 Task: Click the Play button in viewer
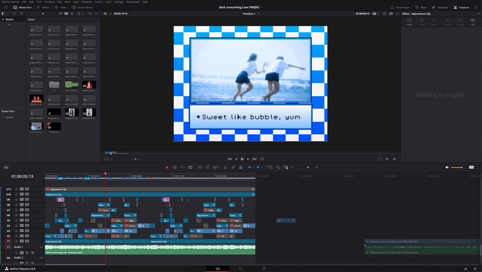(x=248, y=159)
